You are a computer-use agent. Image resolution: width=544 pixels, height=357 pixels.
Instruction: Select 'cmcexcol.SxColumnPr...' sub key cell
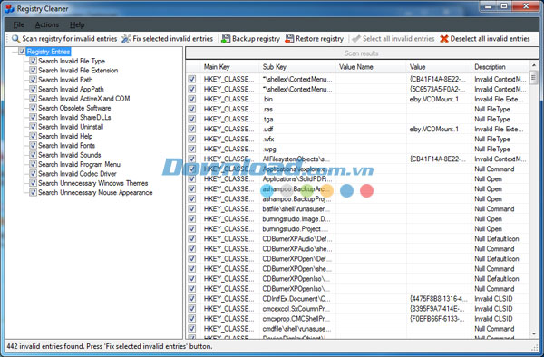click(296, 309)
